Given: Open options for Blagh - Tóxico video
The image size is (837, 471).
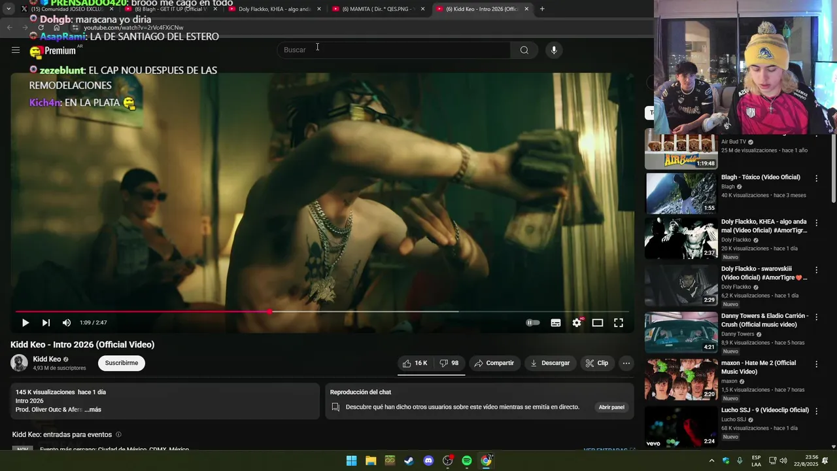Looking at the screenshot, I should click(x=816, y=178).
